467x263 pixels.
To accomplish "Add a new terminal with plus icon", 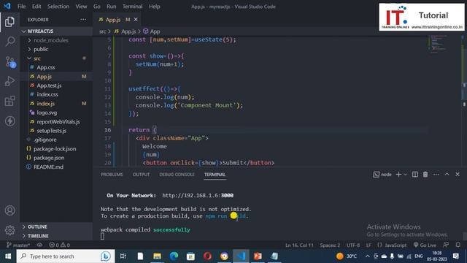I will tap(398, 175).
